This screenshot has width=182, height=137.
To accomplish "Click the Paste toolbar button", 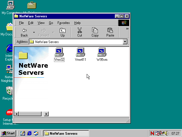I will (110, 33).
